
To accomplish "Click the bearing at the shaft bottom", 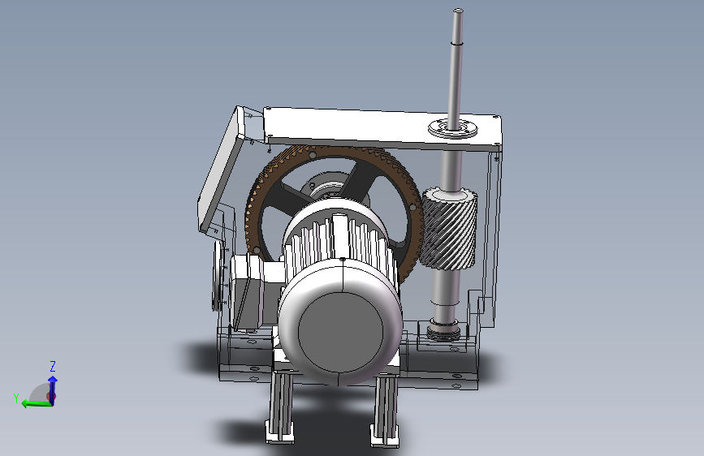I will (443, 330).
